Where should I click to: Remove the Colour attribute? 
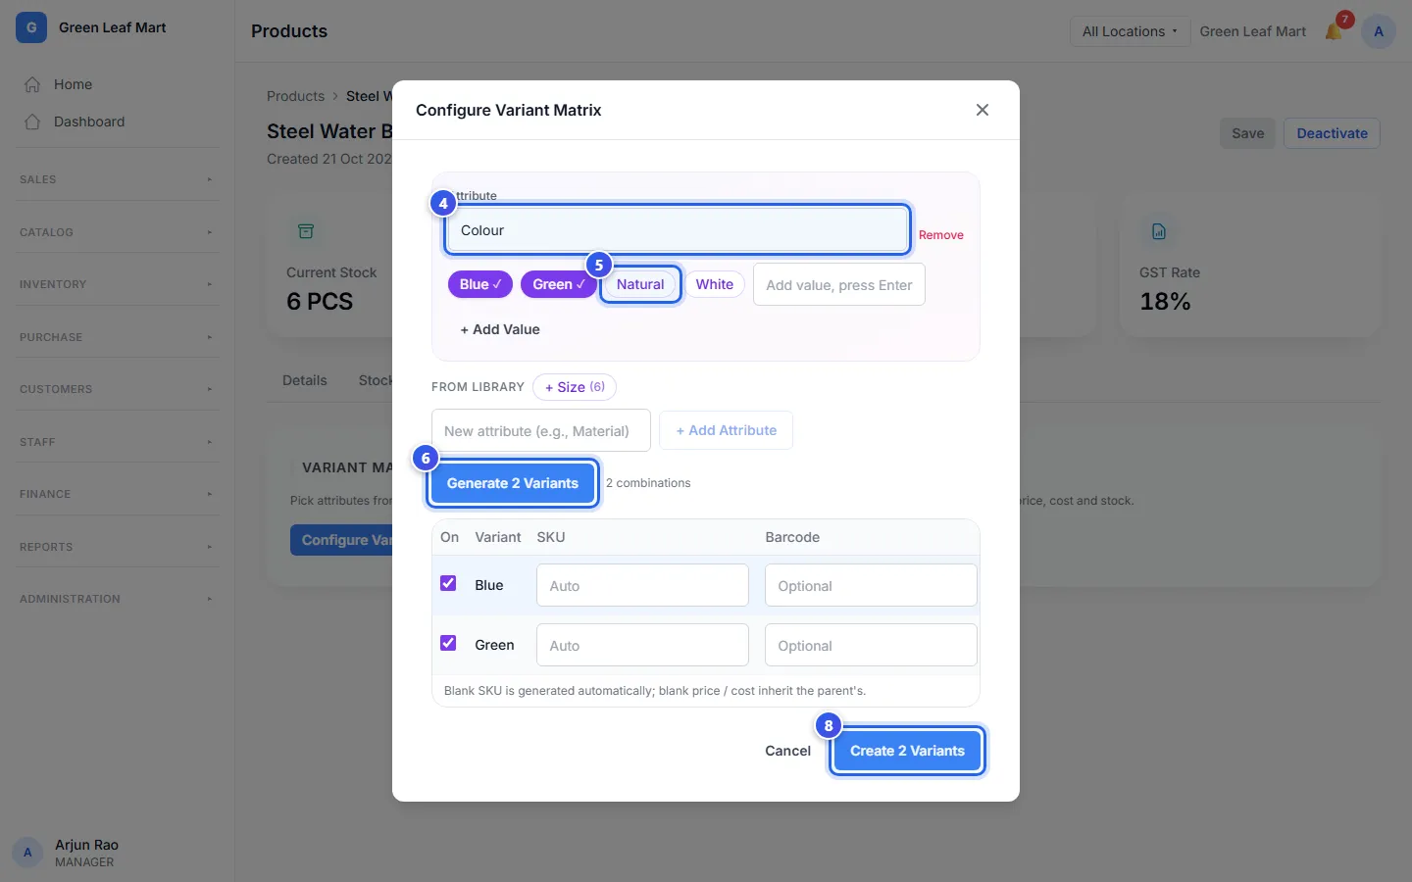coord(941,235)
